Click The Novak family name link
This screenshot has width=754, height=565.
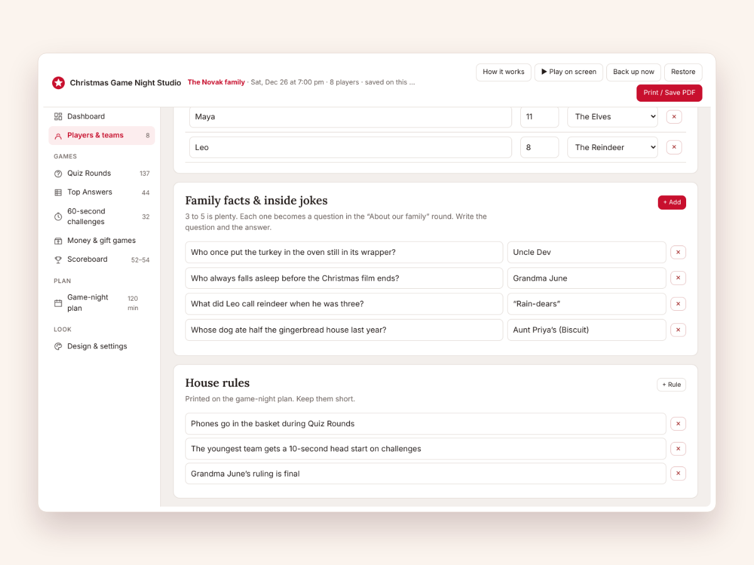pyautogui.click(x=216, y=82)
